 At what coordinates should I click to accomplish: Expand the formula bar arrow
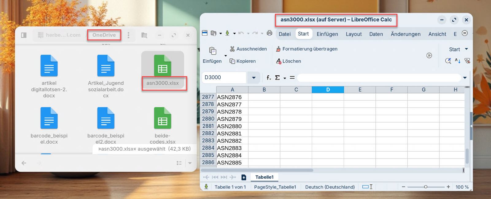(x=465, y=78)
